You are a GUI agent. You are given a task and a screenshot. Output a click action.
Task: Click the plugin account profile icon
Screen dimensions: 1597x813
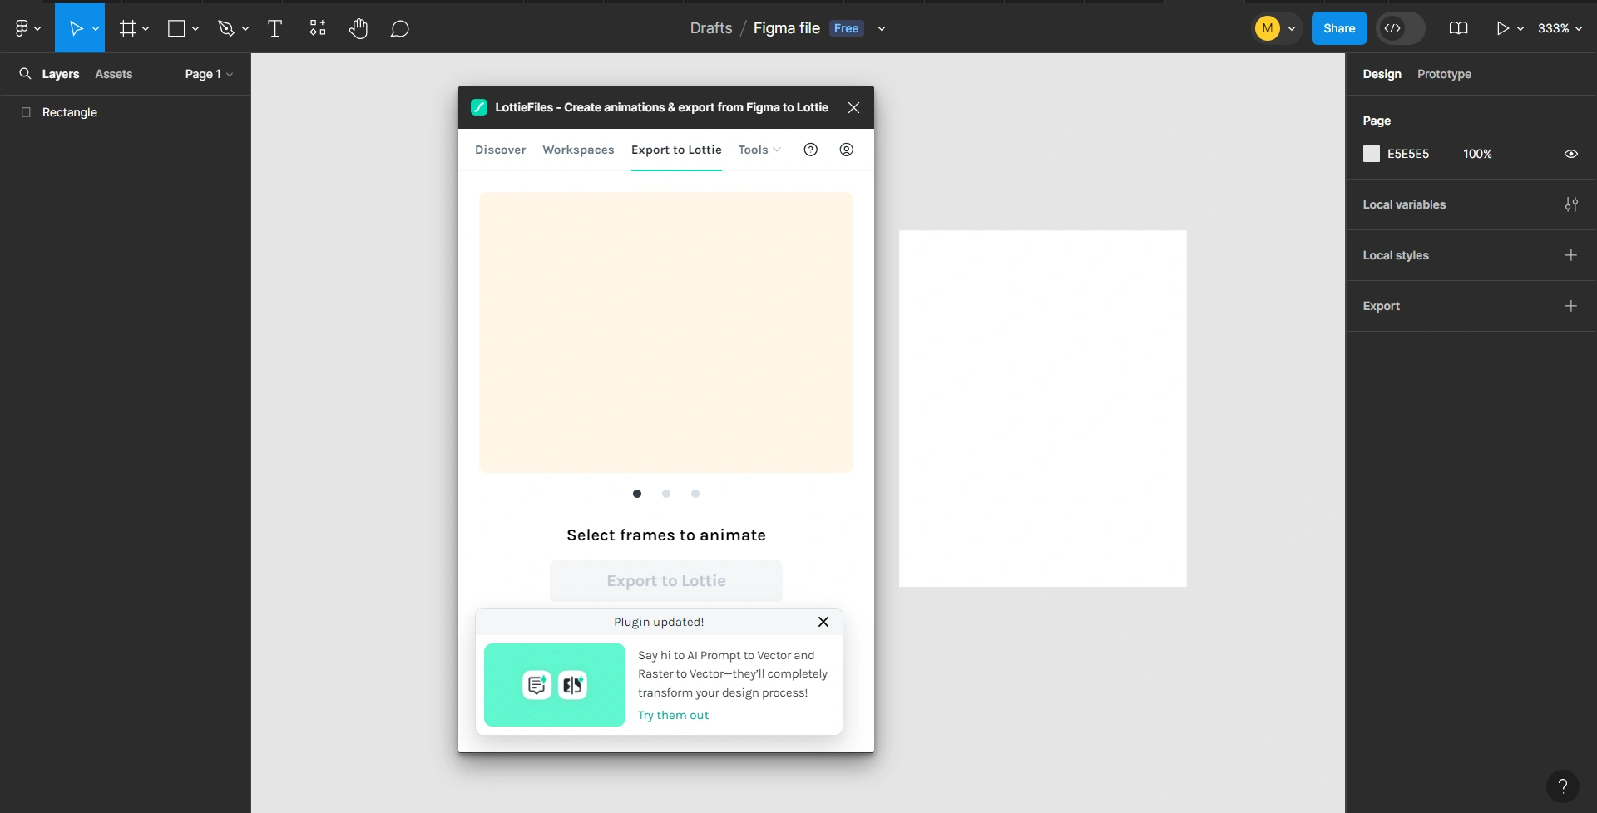(847, 150)
